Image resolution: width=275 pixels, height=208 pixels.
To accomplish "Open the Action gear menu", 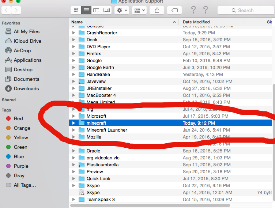I will 122,10.
